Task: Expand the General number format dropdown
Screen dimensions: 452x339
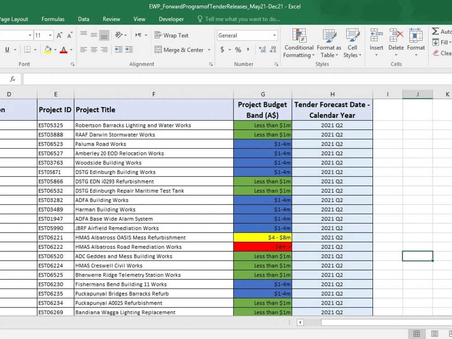Action: point(274,35)
